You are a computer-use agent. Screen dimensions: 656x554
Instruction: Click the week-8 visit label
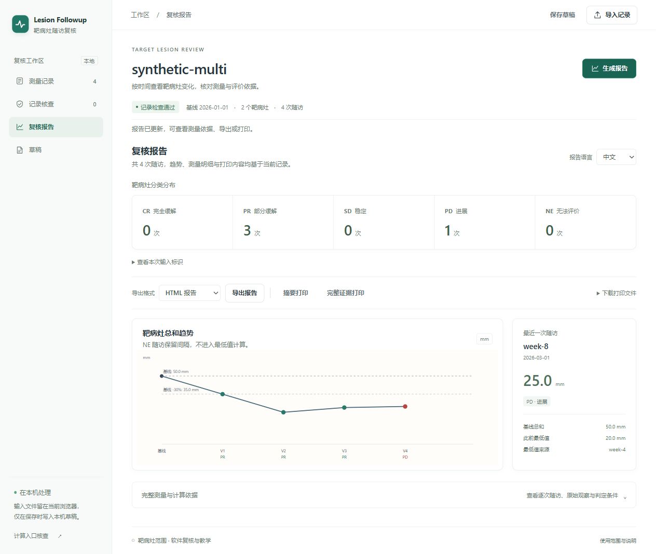tap(536, 347)
